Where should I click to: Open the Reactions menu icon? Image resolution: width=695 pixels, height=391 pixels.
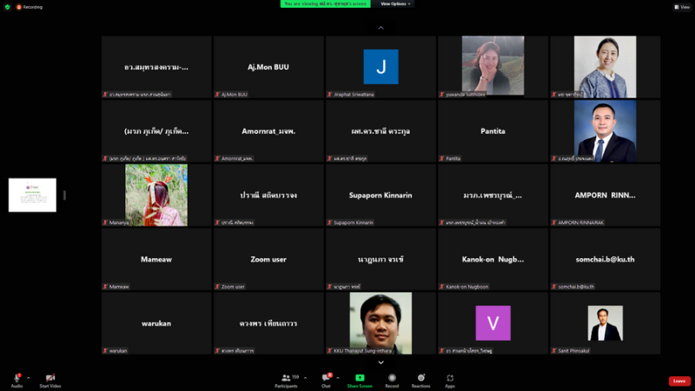pos(421,378)
